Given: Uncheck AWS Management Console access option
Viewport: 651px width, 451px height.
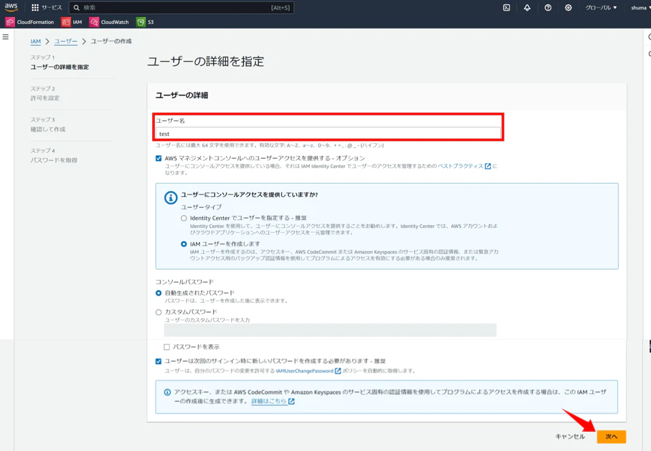Looking at the screenshot, I should (x=158, y=158).
